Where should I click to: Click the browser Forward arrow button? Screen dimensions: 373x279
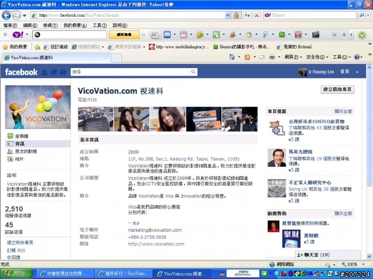[x=16, y=16]
